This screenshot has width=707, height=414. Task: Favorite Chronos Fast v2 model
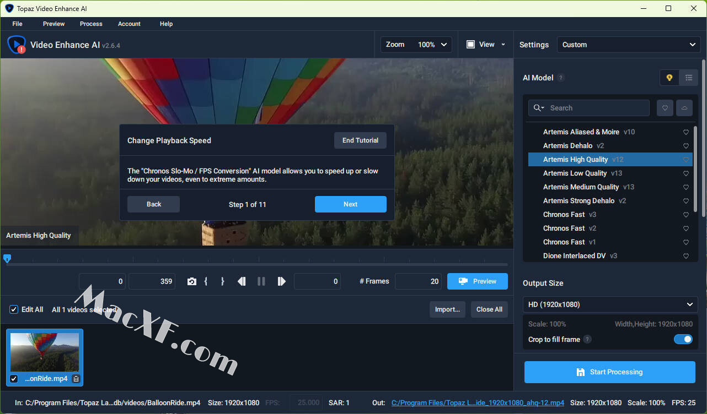click(x=686, y=228)
